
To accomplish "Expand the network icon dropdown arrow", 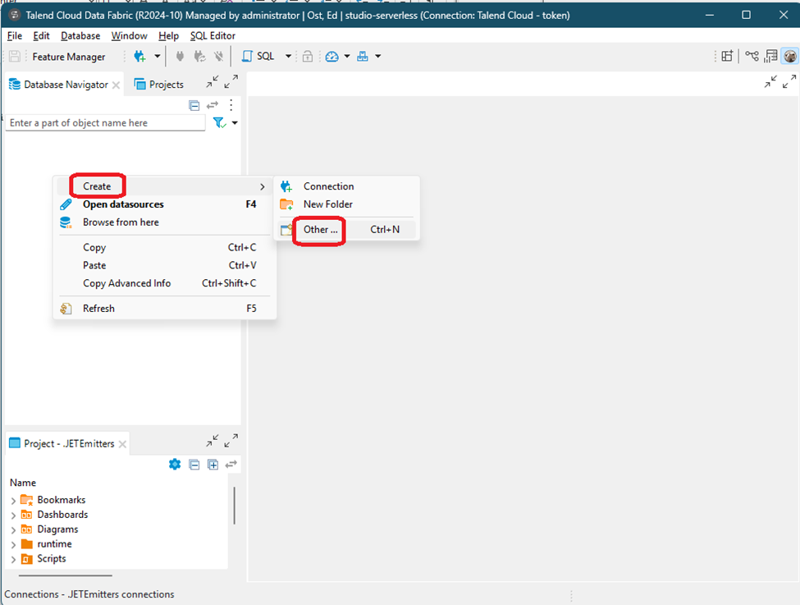I will [378, 56].
